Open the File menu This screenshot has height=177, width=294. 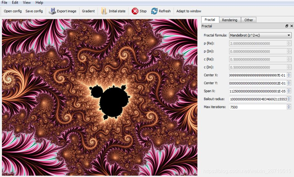pyautogui.click(x=4, y=3)
